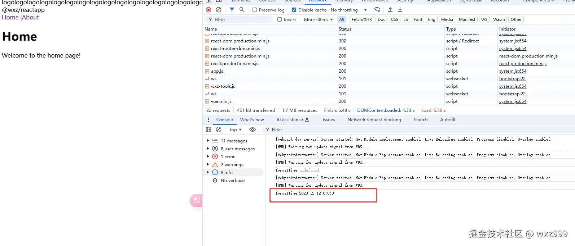This screenshot has height=246, width=575.
Task: Filter requests by Img type
Action: coord(431,19)
